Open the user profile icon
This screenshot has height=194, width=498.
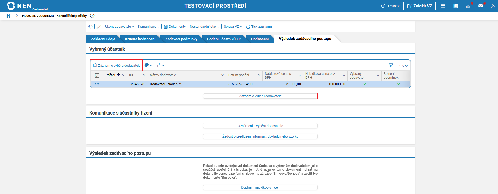pos(493,6)
